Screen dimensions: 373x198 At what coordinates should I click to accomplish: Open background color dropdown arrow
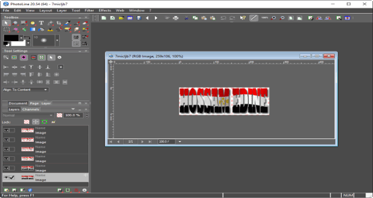(x=28, y=43)
